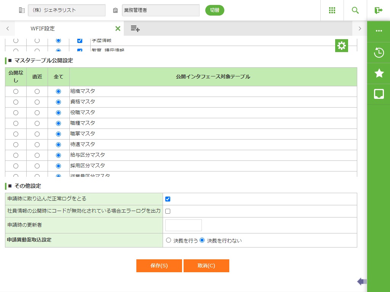Image resolution: width=390 pixels, height=292 pixels.
Task: Open favorites star icon in sidebar
Action: pyautogui.click(x=379, y=73)
